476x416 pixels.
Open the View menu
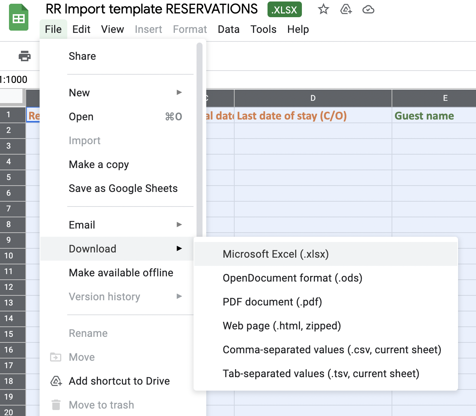click(x=112, y=29)
